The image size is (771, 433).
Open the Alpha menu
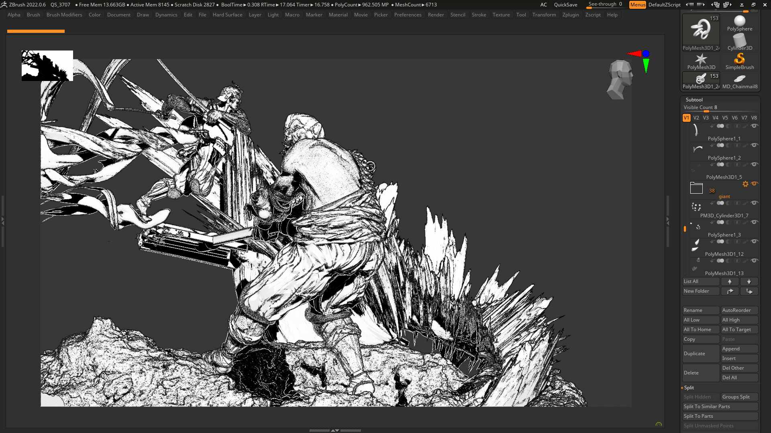tap(14, 15)
